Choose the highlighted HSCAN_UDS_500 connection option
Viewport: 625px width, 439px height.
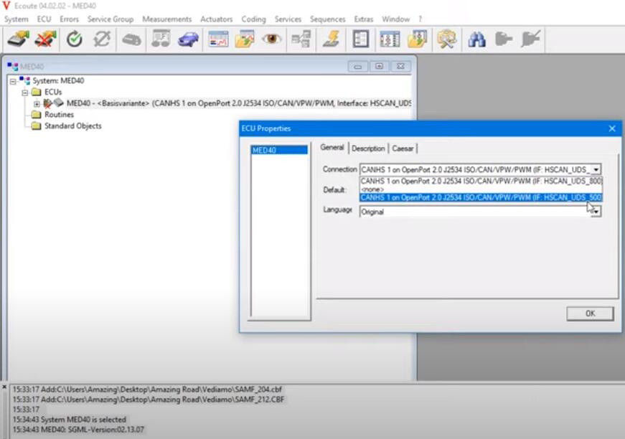pyautogui.click(x=481, y=197)
